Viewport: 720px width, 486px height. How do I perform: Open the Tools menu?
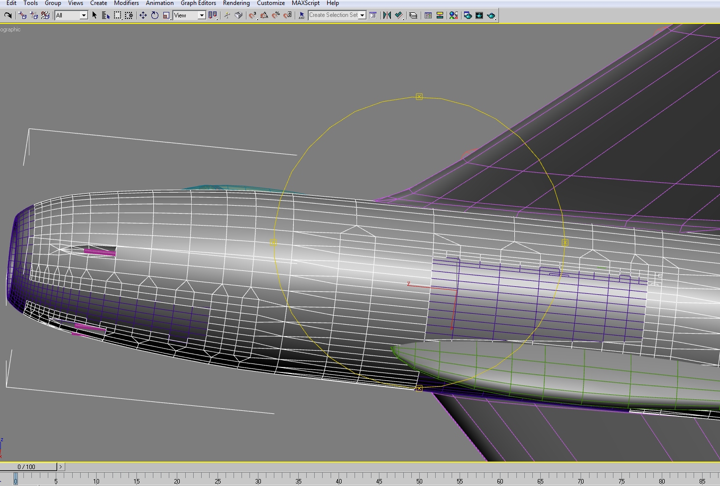tap(30, 3)
